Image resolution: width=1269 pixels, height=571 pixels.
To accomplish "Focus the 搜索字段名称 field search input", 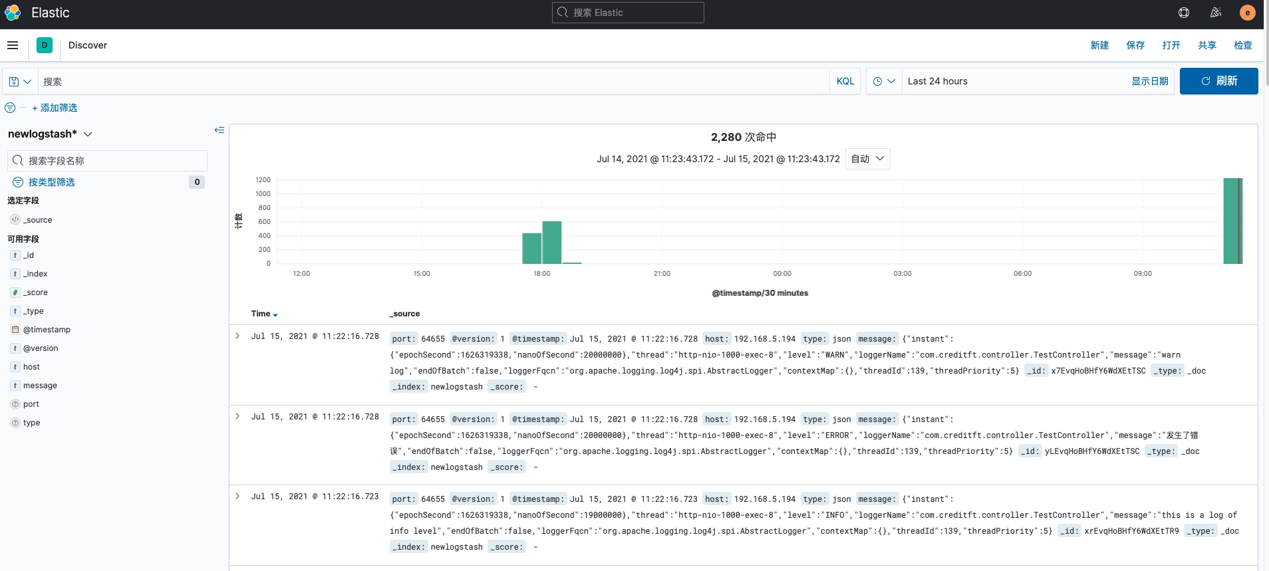I will coord(107,160).
